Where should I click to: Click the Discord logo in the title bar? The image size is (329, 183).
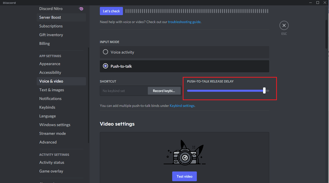tap(9, 3)
